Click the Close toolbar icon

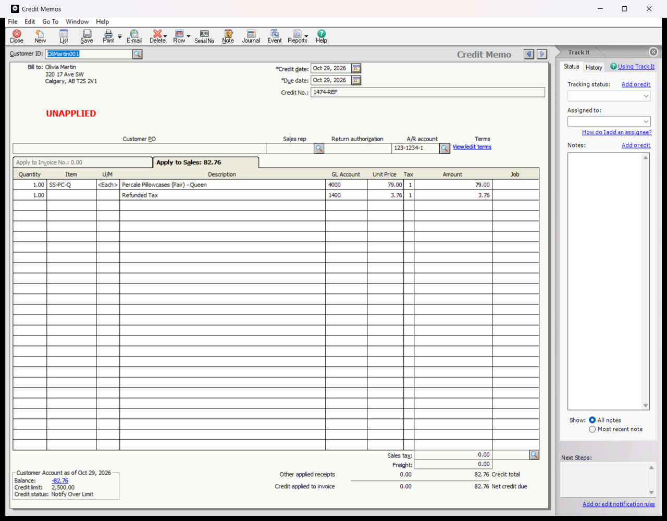pyautogui.click(x=17, y=36)
